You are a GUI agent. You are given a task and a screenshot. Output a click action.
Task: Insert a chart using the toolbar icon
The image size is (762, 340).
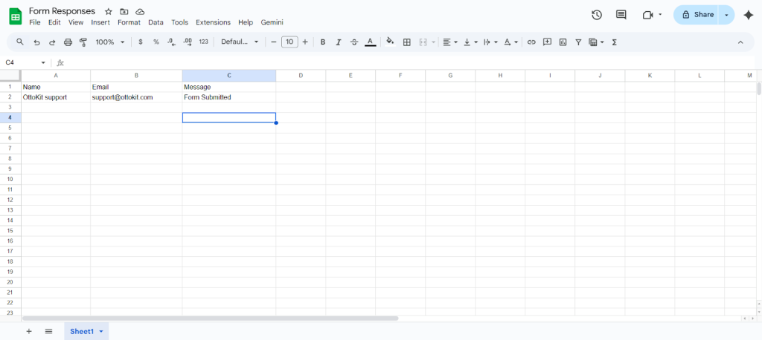coord(563,42)
